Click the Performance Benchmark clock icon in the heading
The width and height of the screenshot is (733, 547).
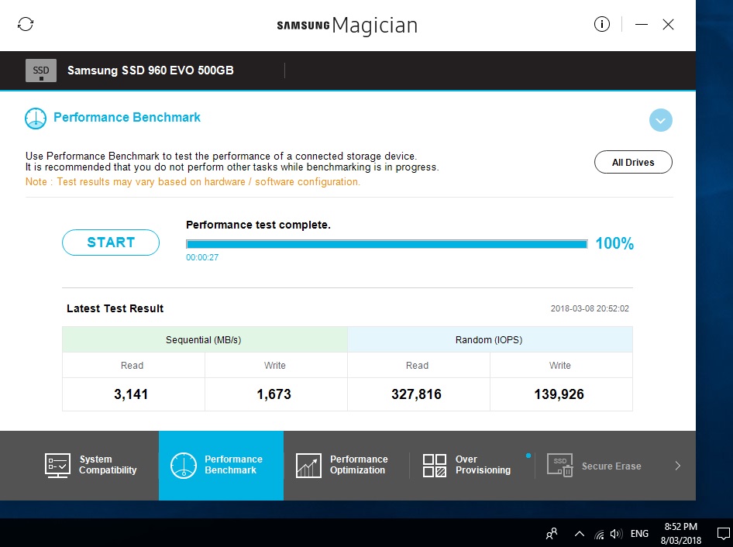click(x=36, y=119)
